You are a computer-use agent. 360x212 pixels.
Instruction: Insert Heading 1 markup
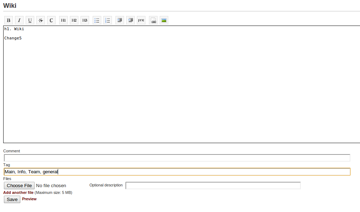(63, 20)
